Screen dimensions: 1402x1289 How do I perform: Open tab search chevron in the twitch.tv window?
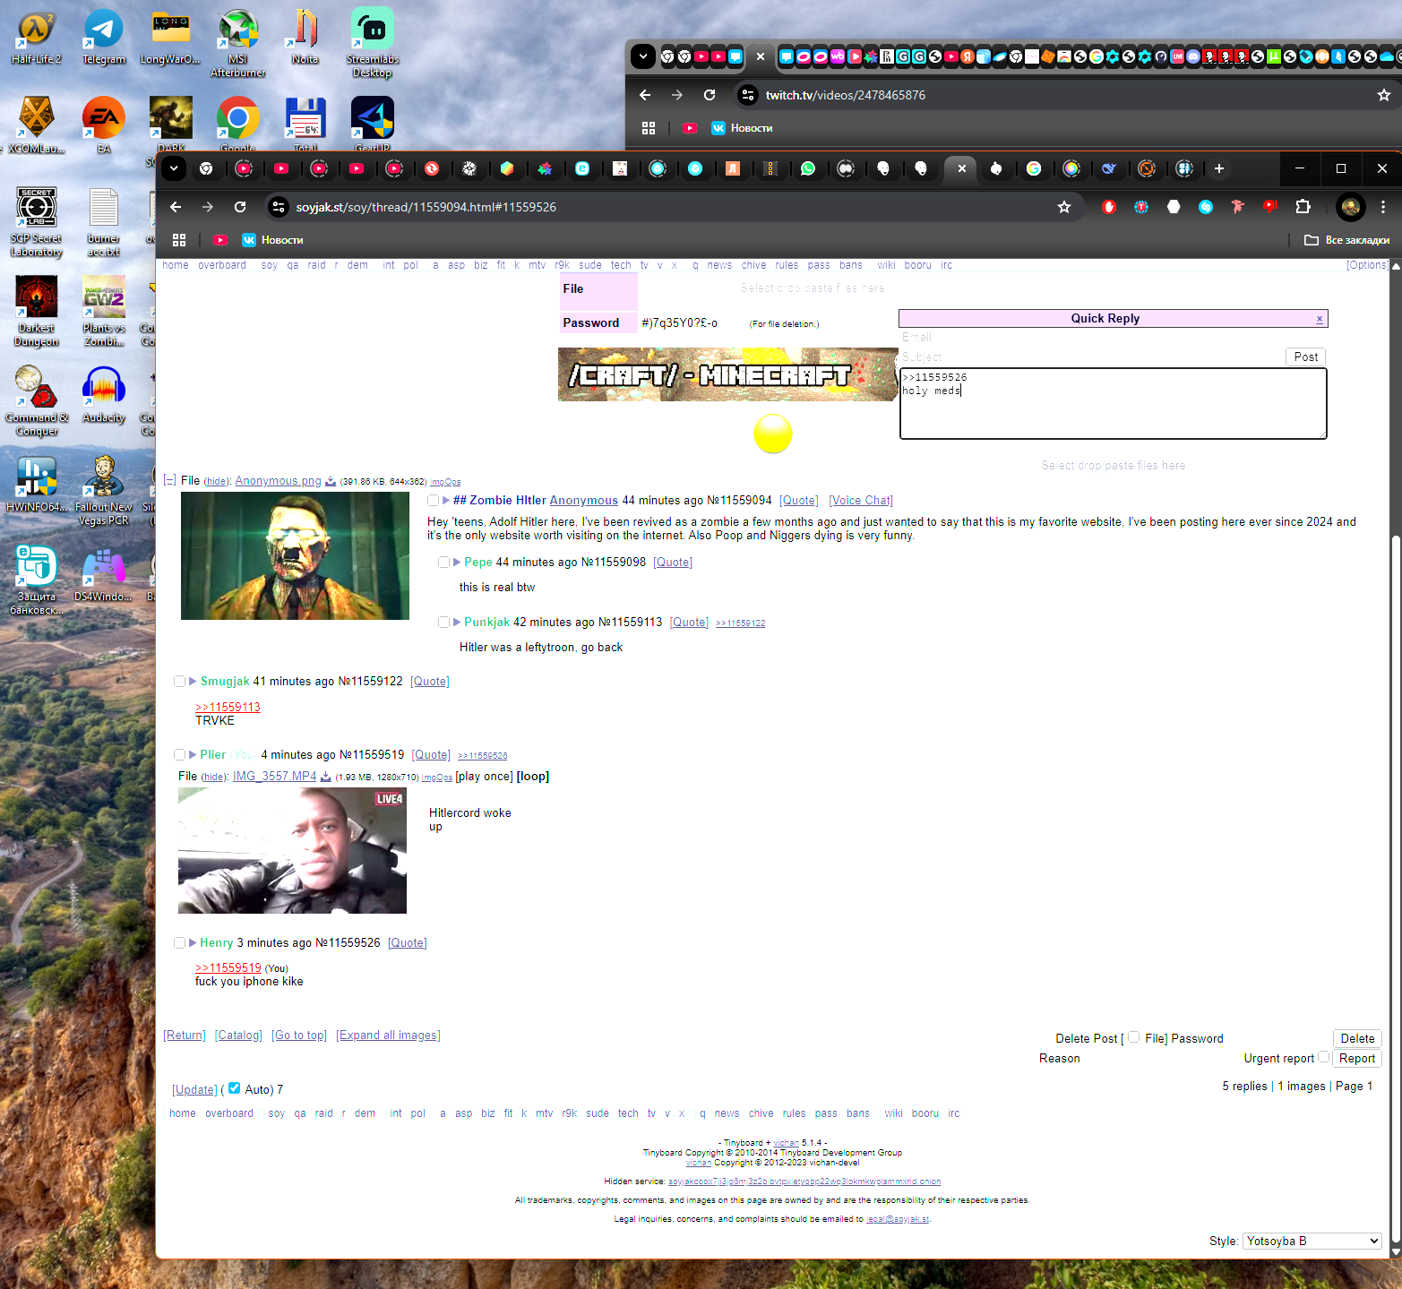(643, 56)
